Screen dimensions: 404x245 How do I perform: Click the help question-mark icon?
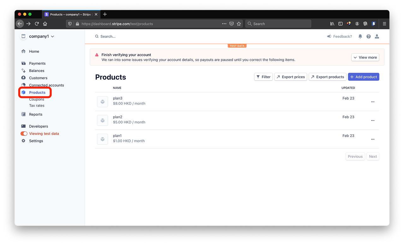pos(368,36)
